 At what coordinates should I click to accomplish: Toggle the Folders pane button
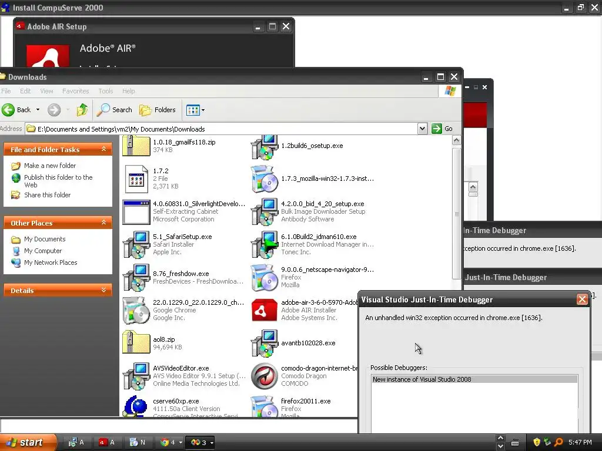(x=158, y=110)
